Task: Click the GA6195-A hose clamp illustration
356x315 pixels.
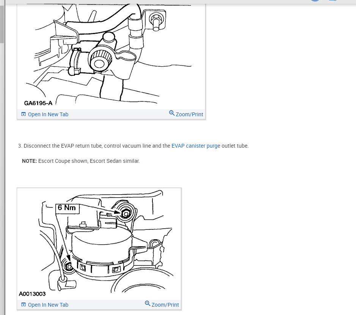Action: click(x=111, y=56)
